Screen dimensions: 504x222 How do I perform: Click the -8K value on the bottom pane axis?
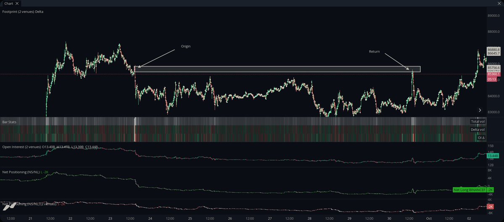click(490, 213)
